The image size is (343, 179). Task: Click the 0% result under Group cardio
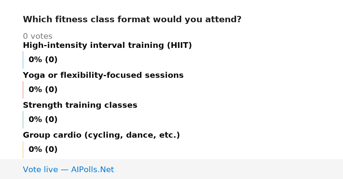pos(43,150)
